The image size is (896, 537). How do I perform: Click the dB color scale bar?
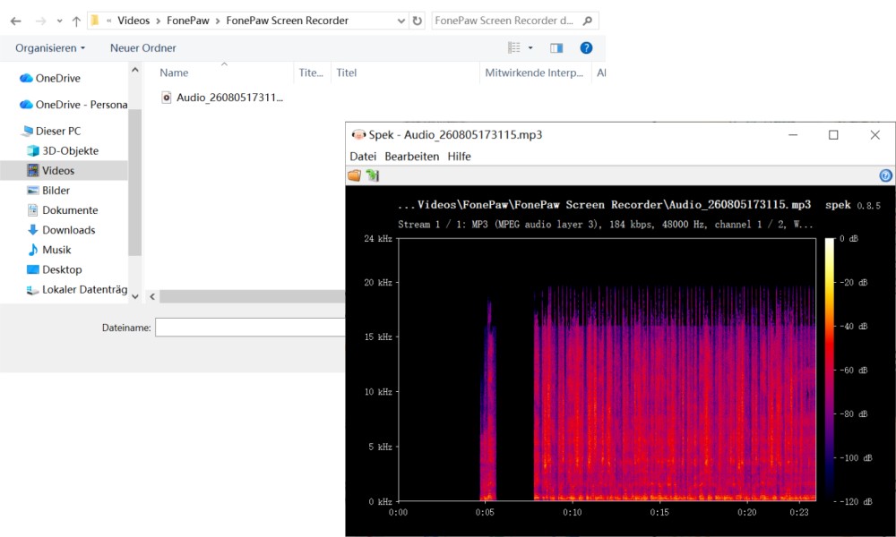(x=829, y=370)
